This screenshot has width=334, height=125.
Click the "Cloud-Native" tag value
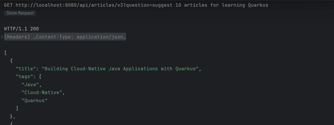42,93
